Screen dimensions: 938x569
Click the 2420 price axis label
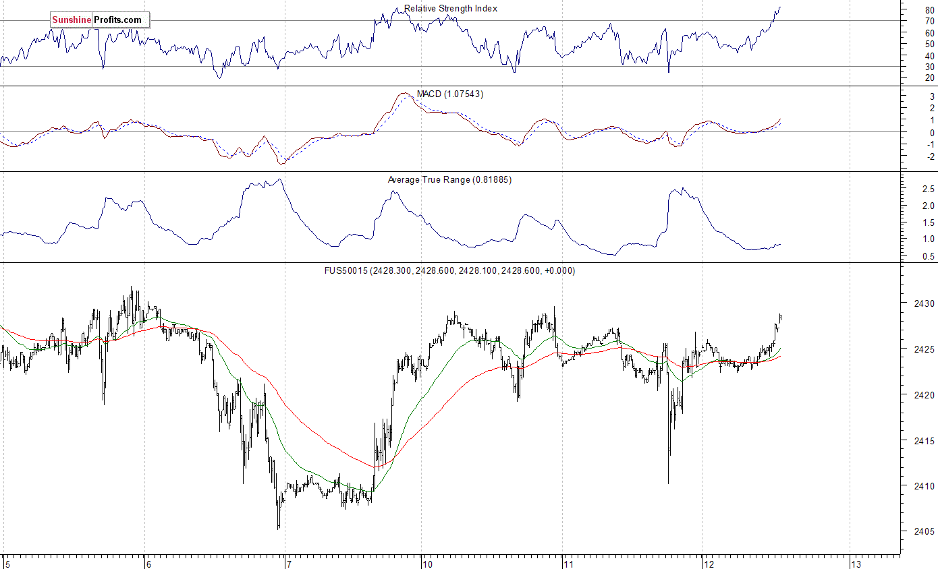click(925, 395)
